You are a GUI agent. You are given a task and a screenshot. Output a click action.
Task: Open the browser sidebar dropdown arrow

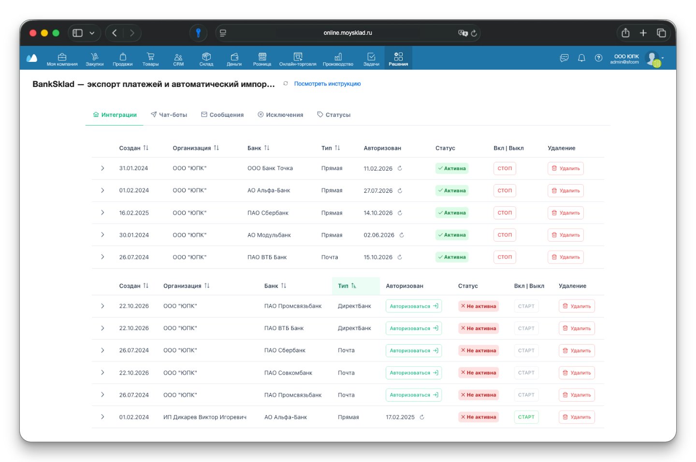92,33
